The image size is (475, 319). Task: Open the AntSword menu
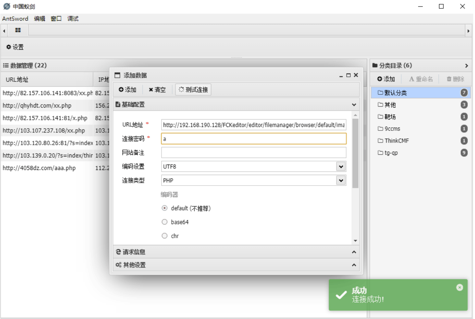pos(15,19)
